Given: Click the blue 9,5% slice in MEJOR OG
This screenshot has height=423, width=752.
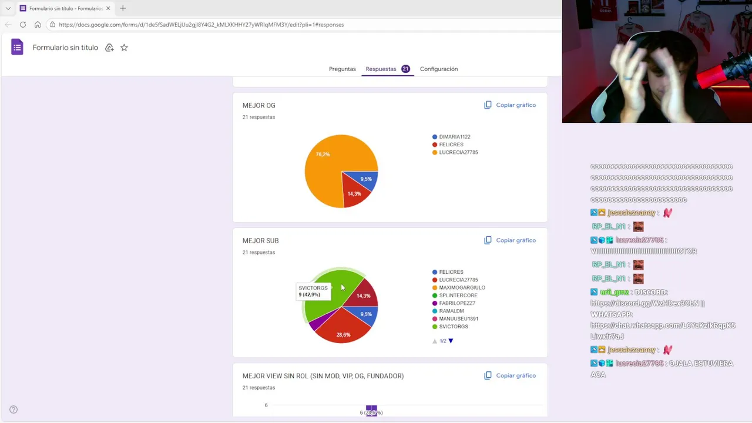Looking at the screenshot, I should click(365, 179).
